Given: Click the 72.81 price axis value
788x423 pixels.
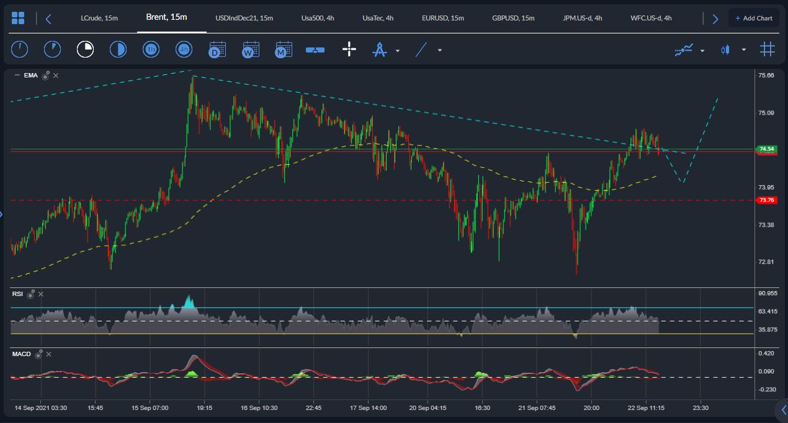Looking at the screenshot, I should (x=766, y=262).
